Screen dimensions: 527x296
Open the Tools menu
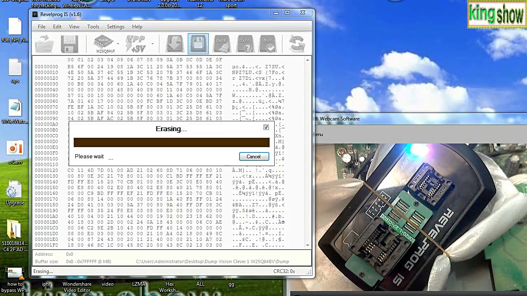click(x=93, y=27)
